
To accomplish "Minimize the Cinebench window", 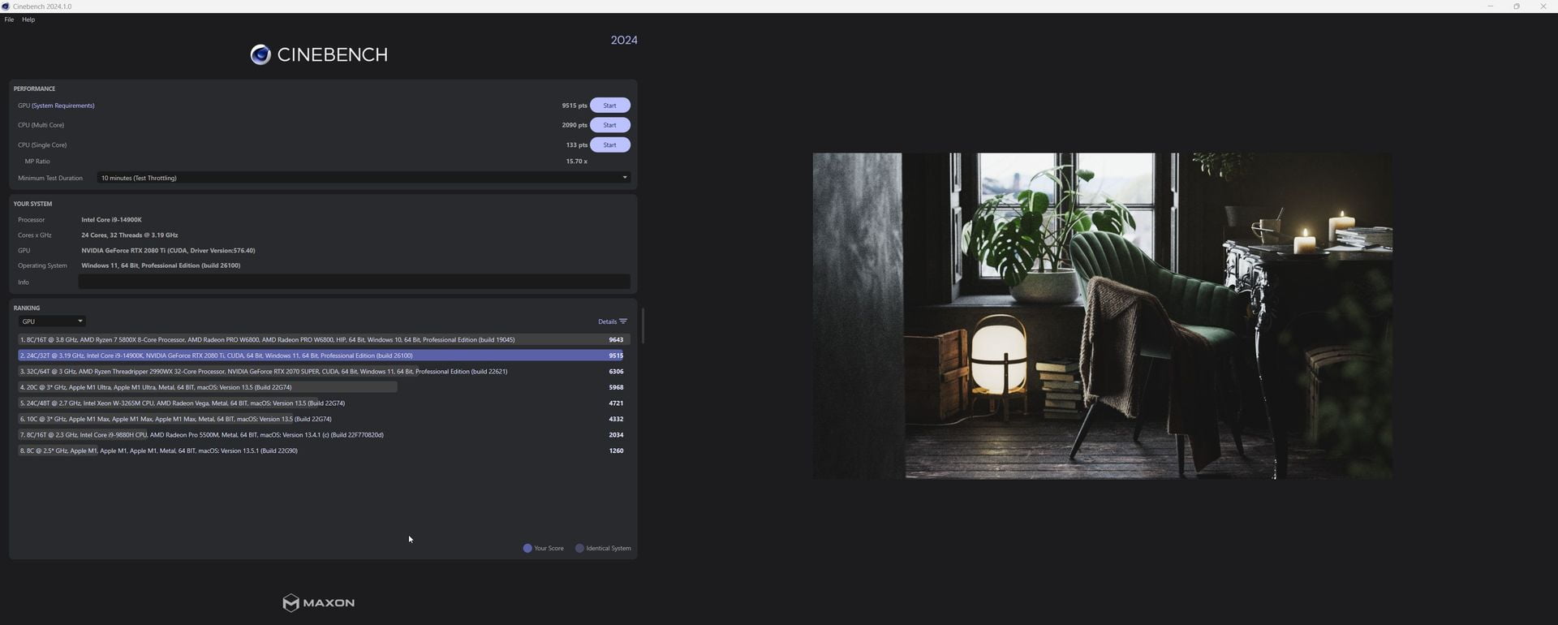I will point(1491,6).
